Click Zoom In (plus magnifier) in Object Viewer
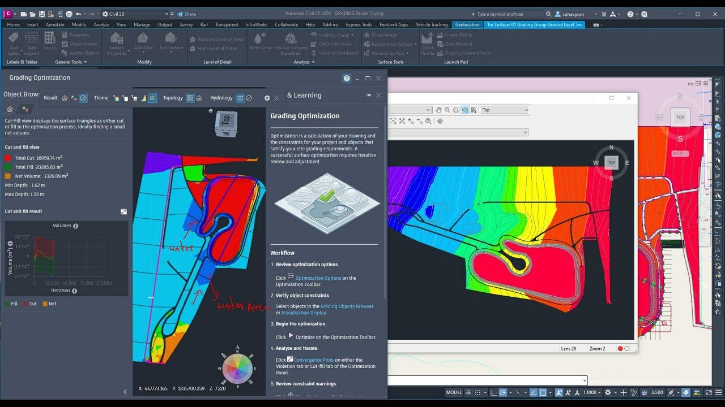This screenshot has width=725, height=407. click(x=411, y=121)
